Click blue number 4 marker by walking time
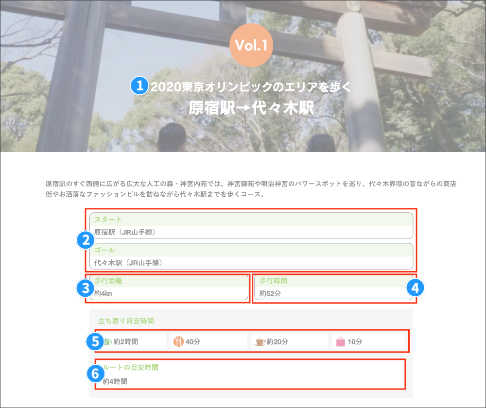This screenshot has width=486, height=408. pyautogui.click(x=415, y=288)
